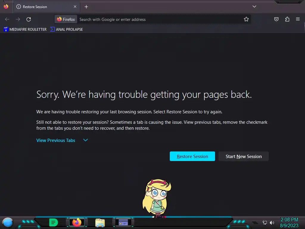305x229 pixels.
Task: Close the Restore Session tab
Action: click(x=75, y=7)
